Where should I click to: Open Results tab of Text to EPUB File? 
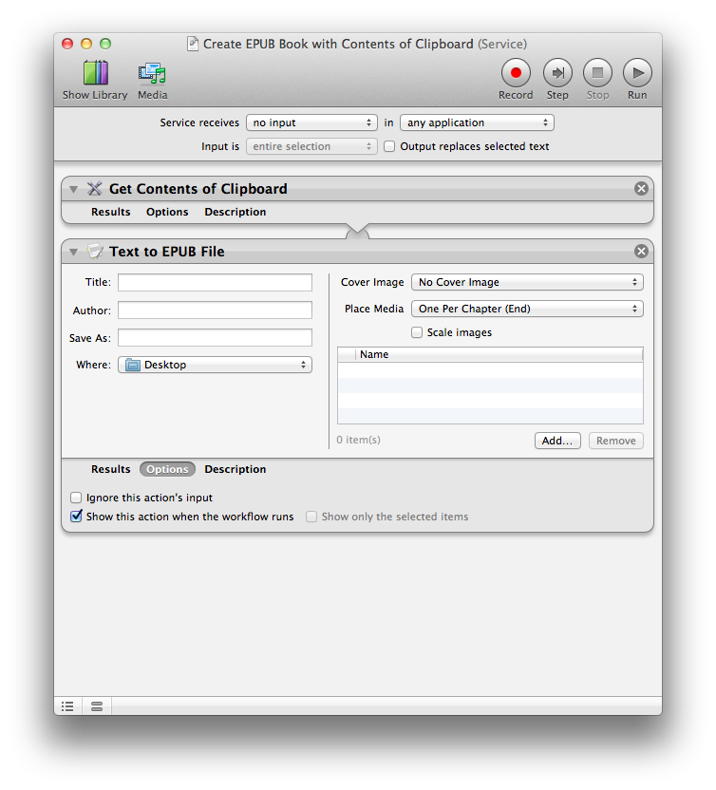click(110, 469)
